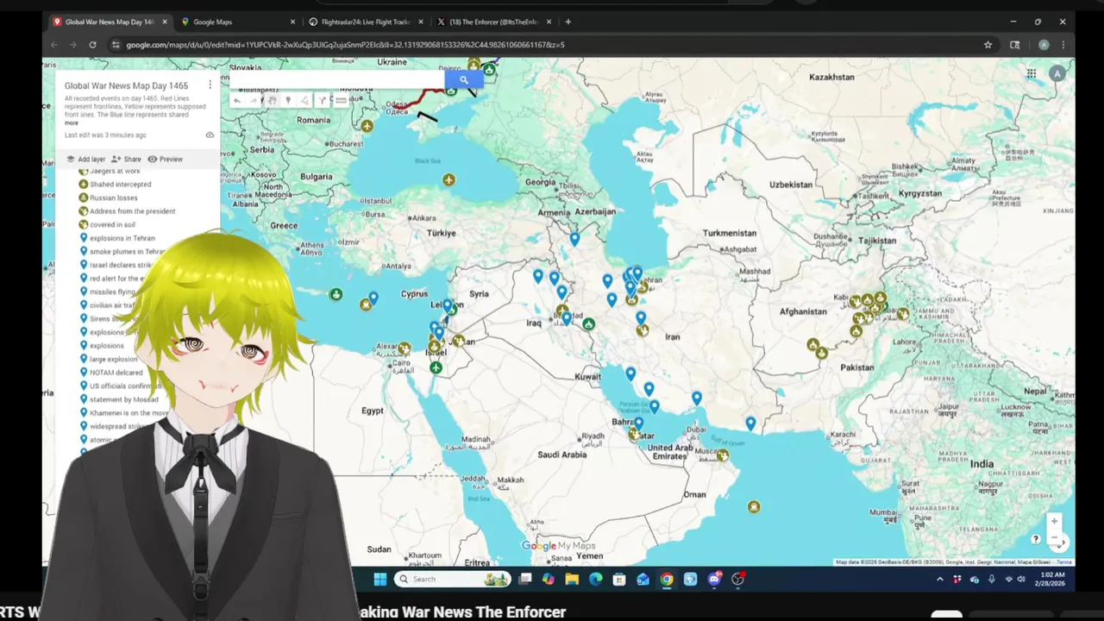1104x621 pixels.
Task: Click the map help question mark icon
Action: 1036,540
